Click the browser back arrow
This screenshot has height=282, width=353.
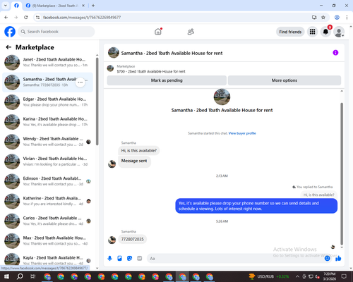6,18
